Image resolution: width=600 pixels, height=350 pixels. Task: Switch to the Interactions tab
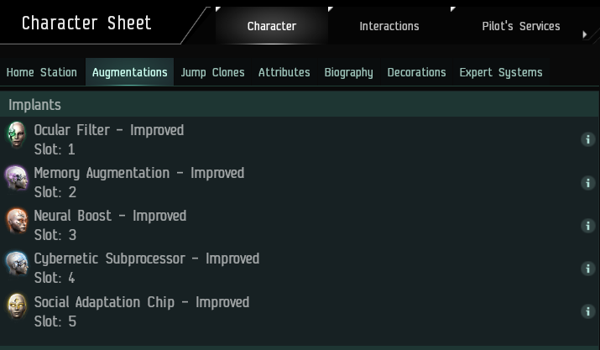pos(389,26)
